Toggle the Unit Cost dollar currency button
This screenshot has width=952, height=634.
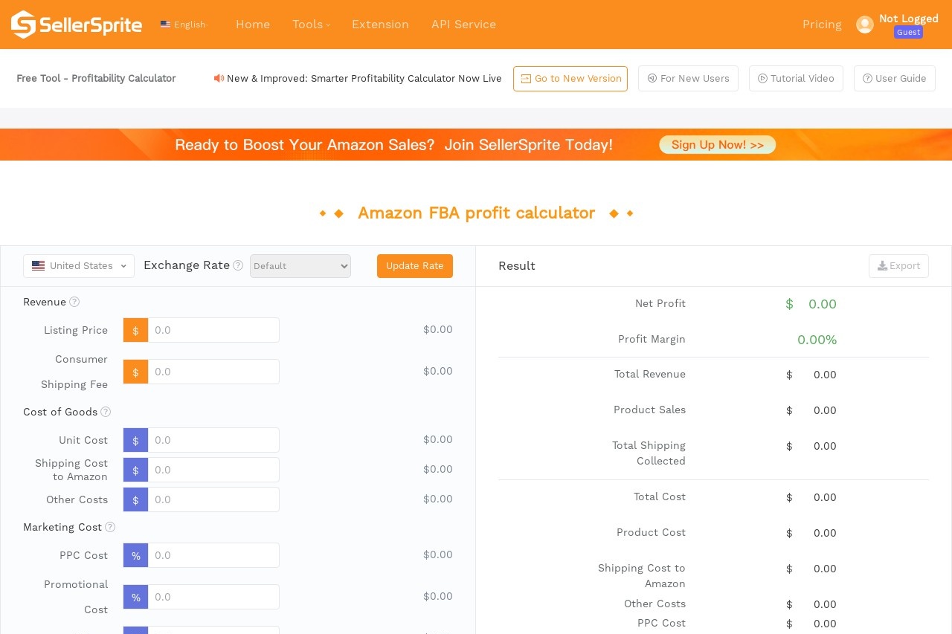135,440
